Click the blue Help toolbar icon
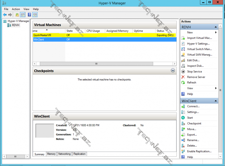Image resolution: width=225 pixels, height=166 pixels. coord(29,15)
